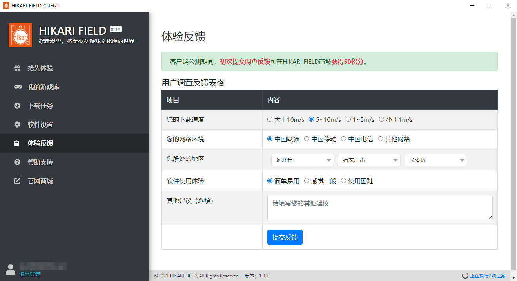Click the 其他建议（选填） row label
This screenshot has height=281, width=517.
pyautogui.click(x=190, y=200)
